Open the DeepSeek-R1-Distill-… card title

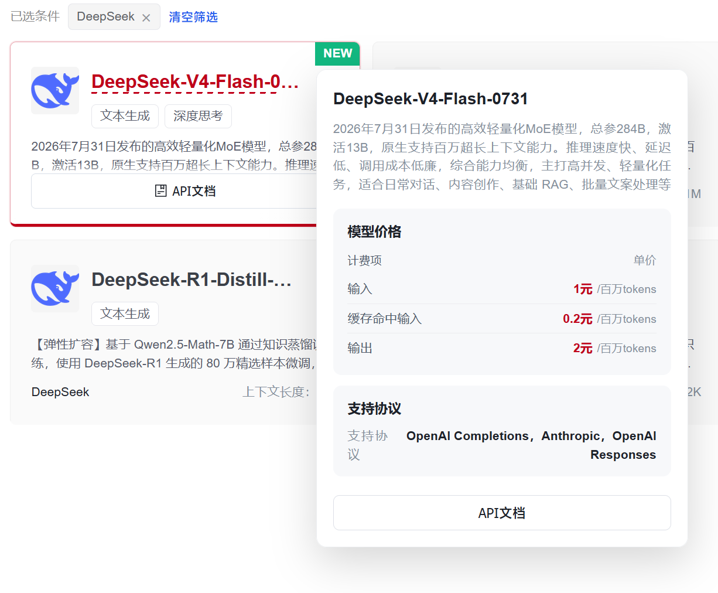pyautogui.click(x=192, y=280)
